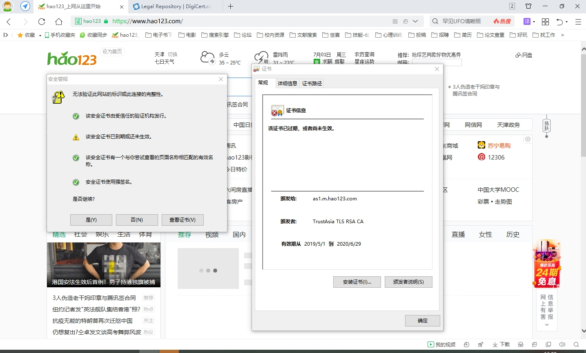The width and height of the screenshot is (586, 353).
Task: Open the 网盘 link
Action: (524, 55)
